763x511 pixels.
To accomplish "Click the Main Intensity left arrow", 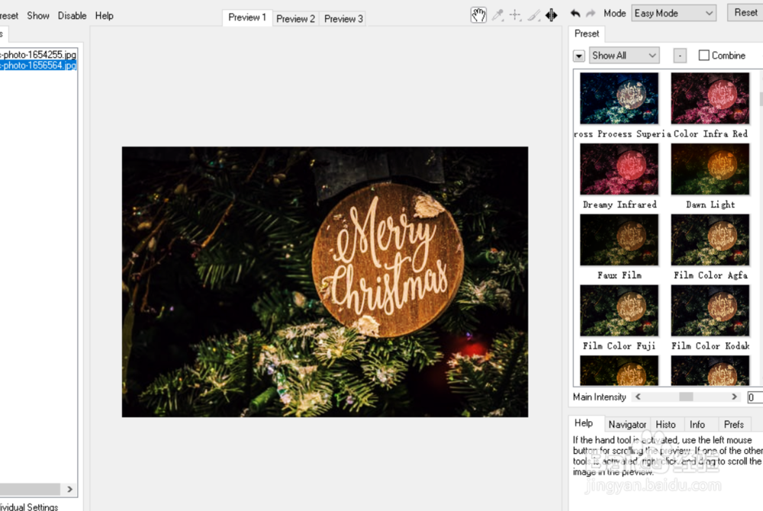I will (x=638, y=397).
